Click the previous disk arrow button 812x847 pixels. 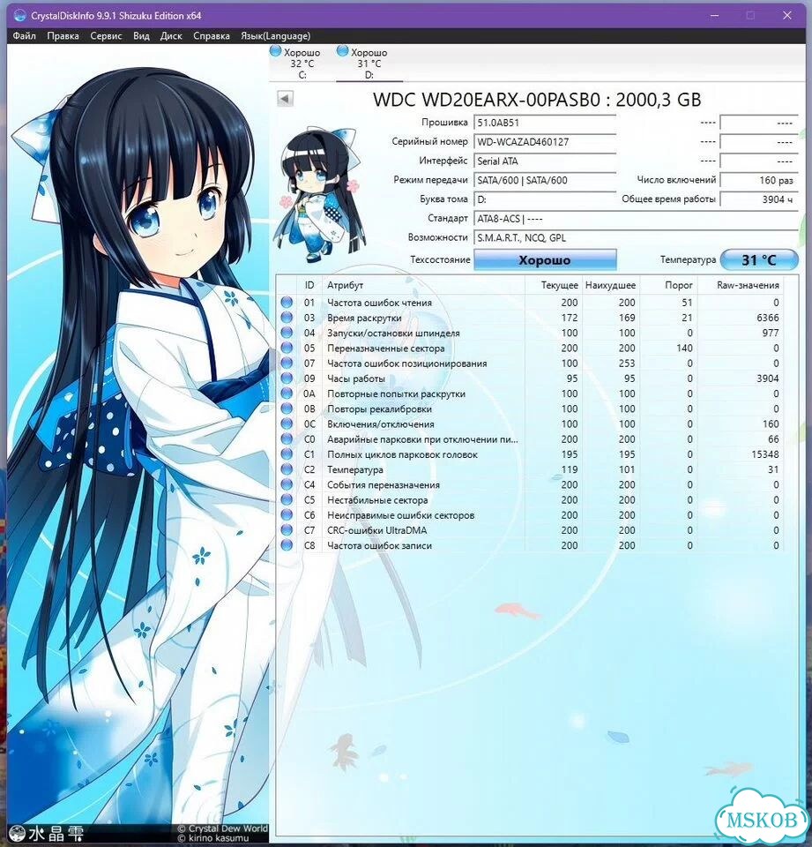285,99
